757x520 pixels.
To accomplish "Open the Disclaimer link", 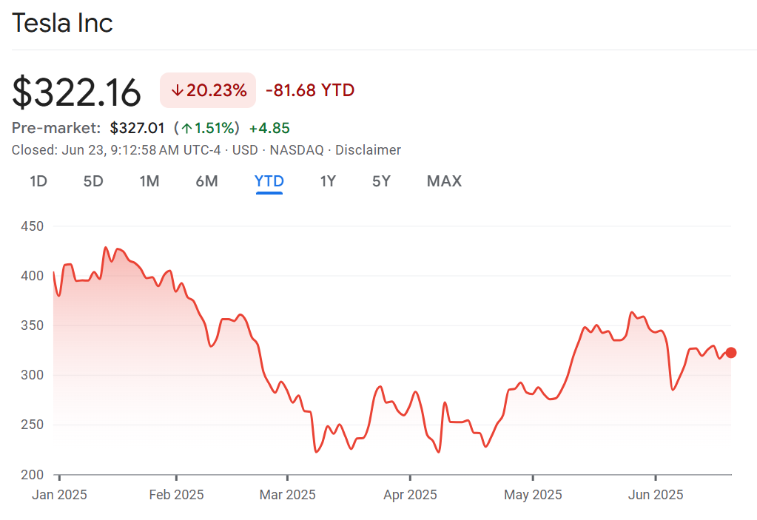I will (368, 150).
